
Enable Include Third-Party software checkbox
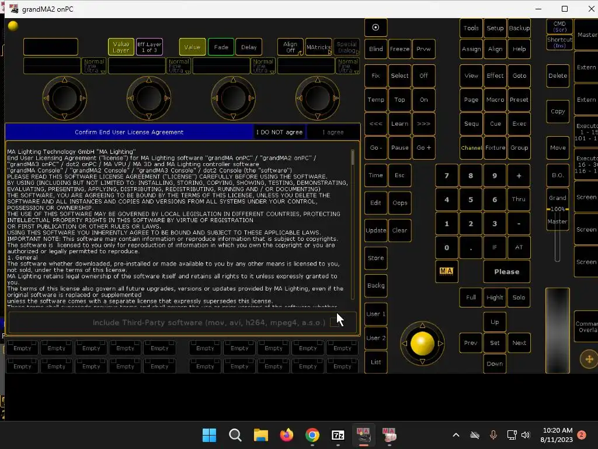click(x=335, y=322)
